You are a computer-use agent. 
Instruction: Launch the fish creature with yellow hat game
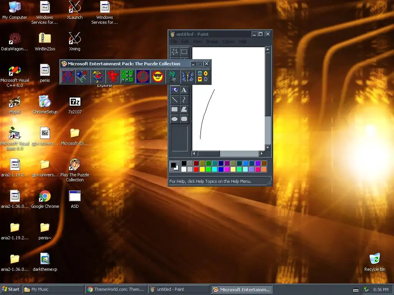tap(98, 76)
